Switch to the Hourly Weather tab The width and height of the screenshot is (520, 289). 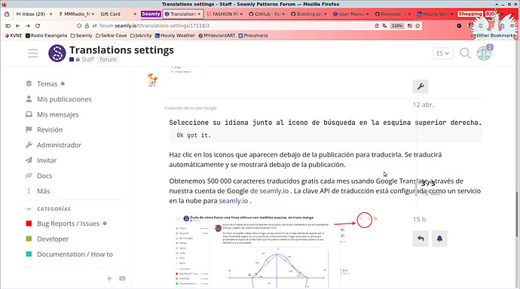click(x=435, y=14)
